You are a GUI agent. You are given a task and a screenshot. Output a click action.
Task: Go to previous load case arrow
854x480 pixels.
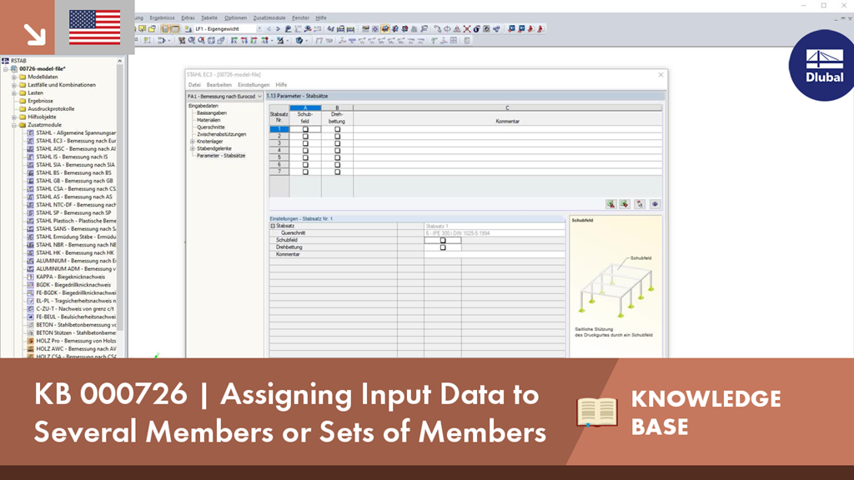click(x=269, y=29)
